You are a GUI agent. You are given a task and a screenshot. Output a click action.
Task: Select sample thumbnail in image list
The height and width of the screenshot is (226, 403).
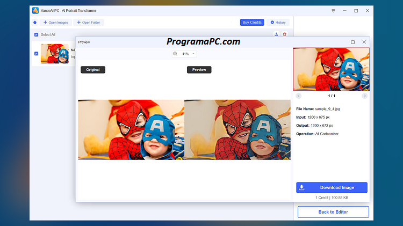pos(55,54)
